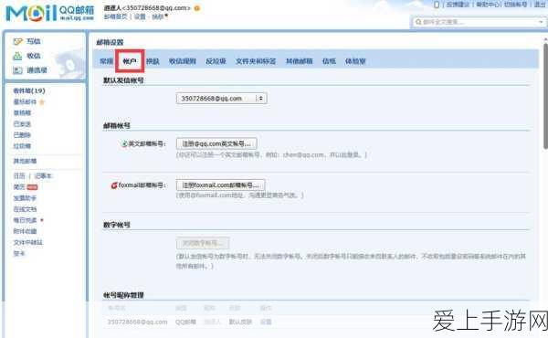Open the 垃圾箱 spam folder

click(22, 146)
